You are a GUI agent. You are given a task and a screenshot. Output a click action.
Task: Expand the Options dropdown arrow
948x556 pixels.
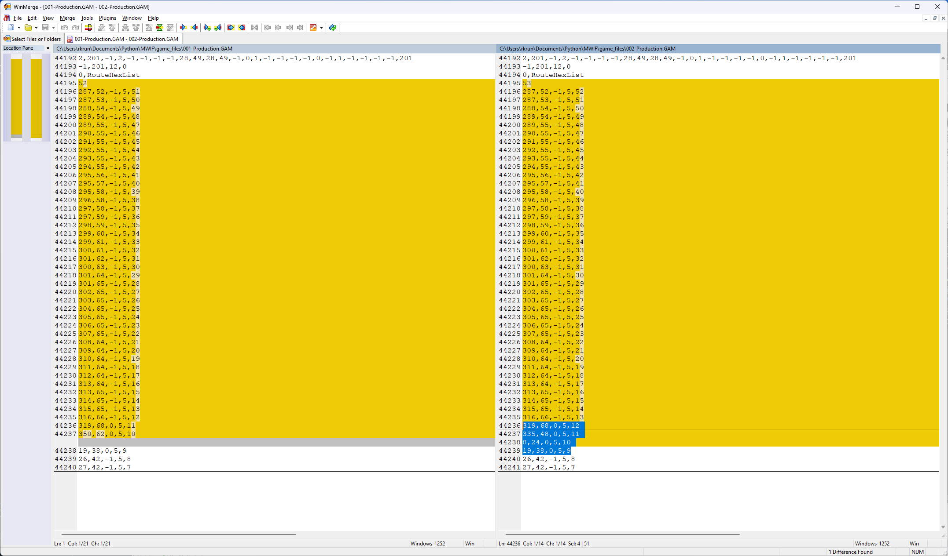pos(321,28)
